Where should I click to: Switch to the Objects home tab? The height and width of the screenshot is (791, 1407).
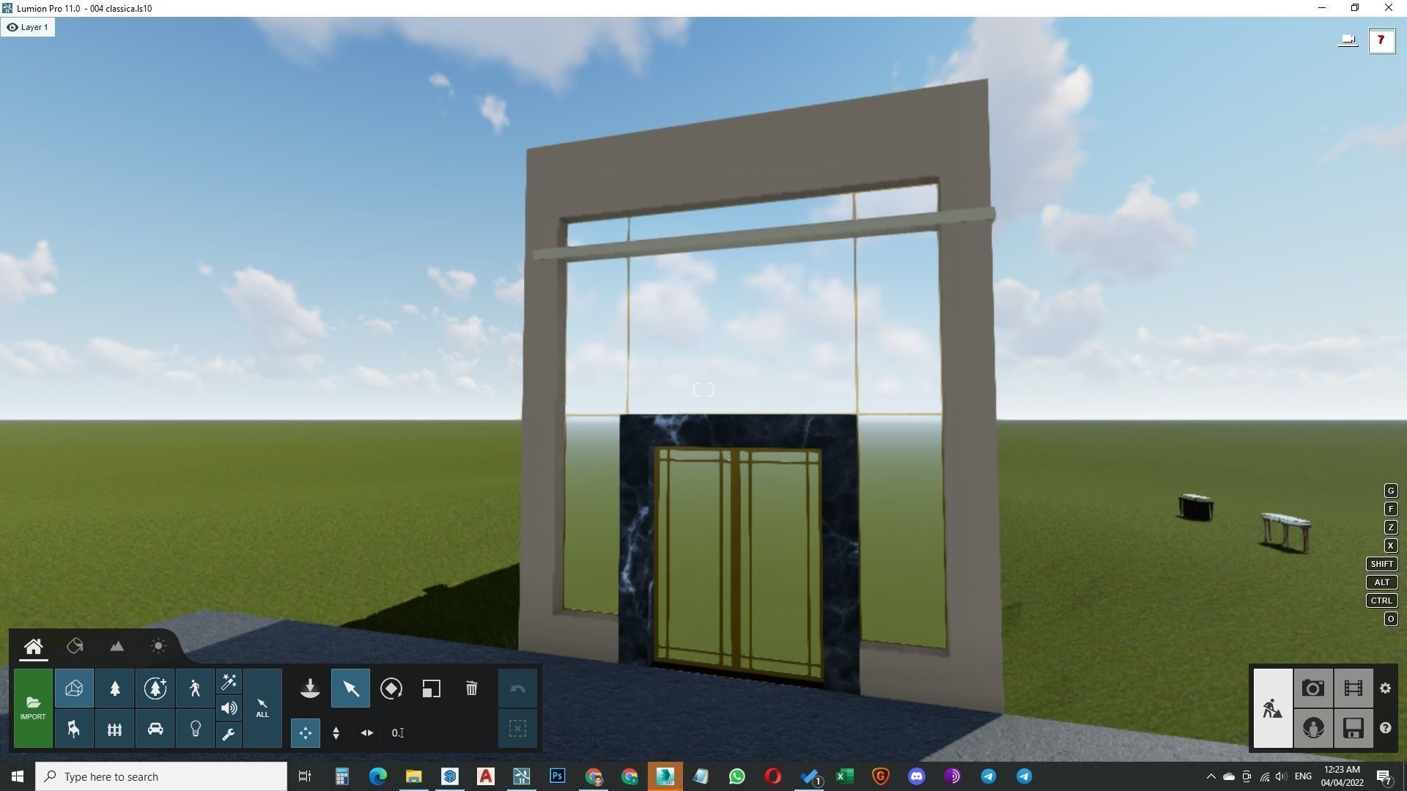[33, 647]
